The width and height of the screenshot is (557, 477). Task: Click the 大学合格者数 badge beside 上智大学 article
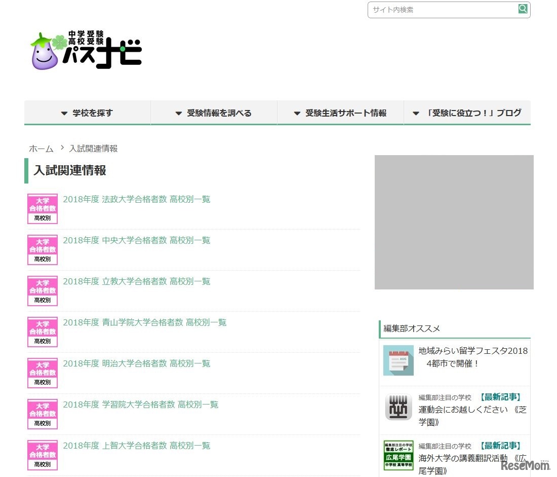tap(43, 454)
